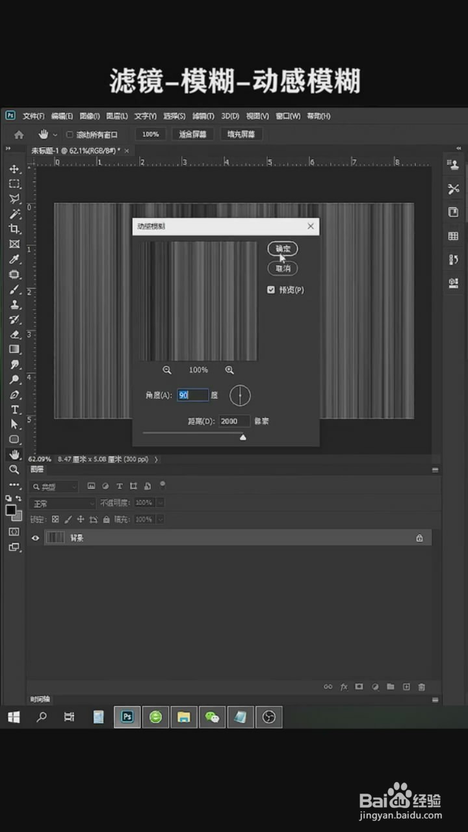468x832 pixels.
Task: Click the distance slider handle
Action: [x=243, y=437]
